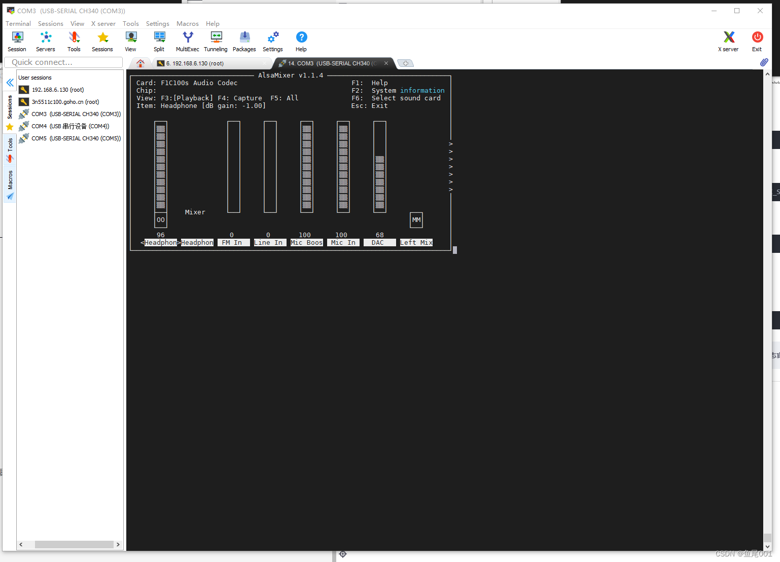Open the Tunneling configuration

coord(216,41)
